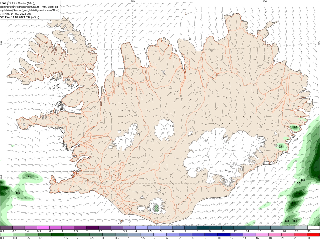
Task: Pick the pink 0.5 swatch in snow legend
Action: (x=43, y=228)
